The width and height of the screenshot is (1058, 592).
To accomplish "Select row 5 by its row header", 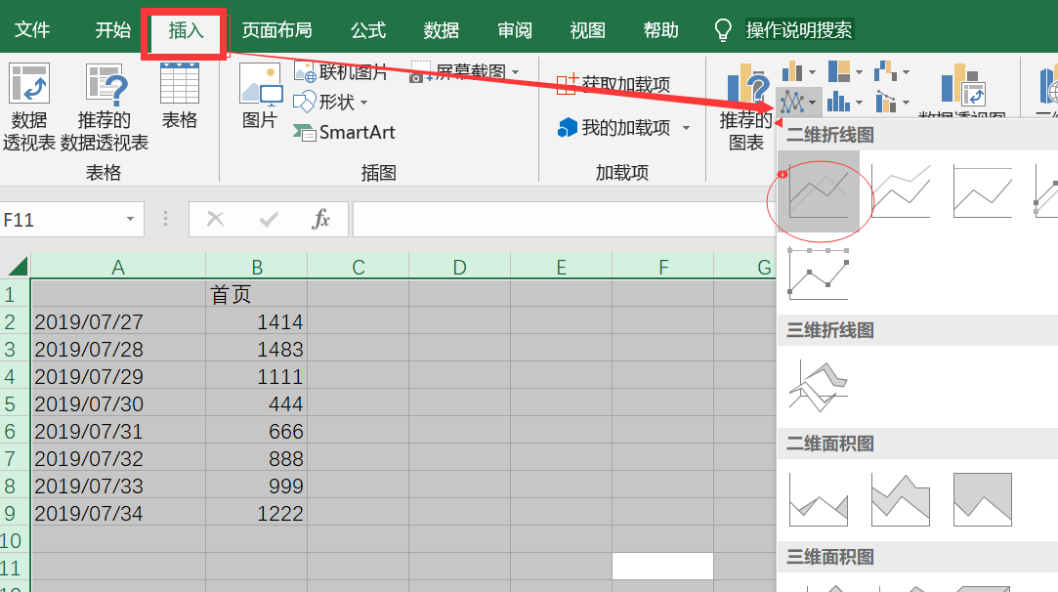I will click(15, 403).
